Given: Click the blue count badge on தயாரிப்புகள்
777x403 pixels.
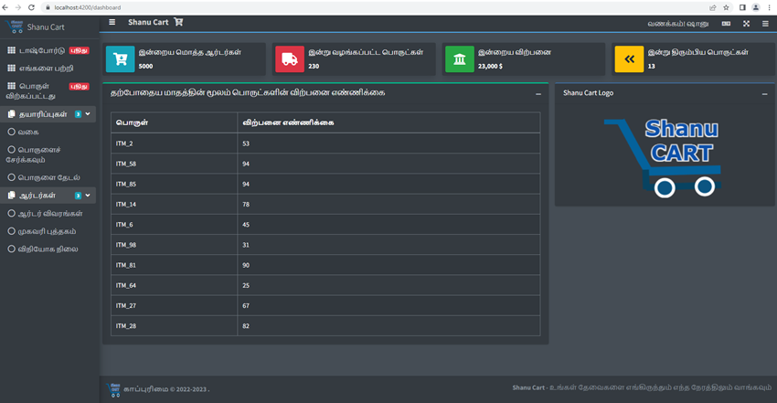Looking at the screenshot, I should tap(78, 114).
